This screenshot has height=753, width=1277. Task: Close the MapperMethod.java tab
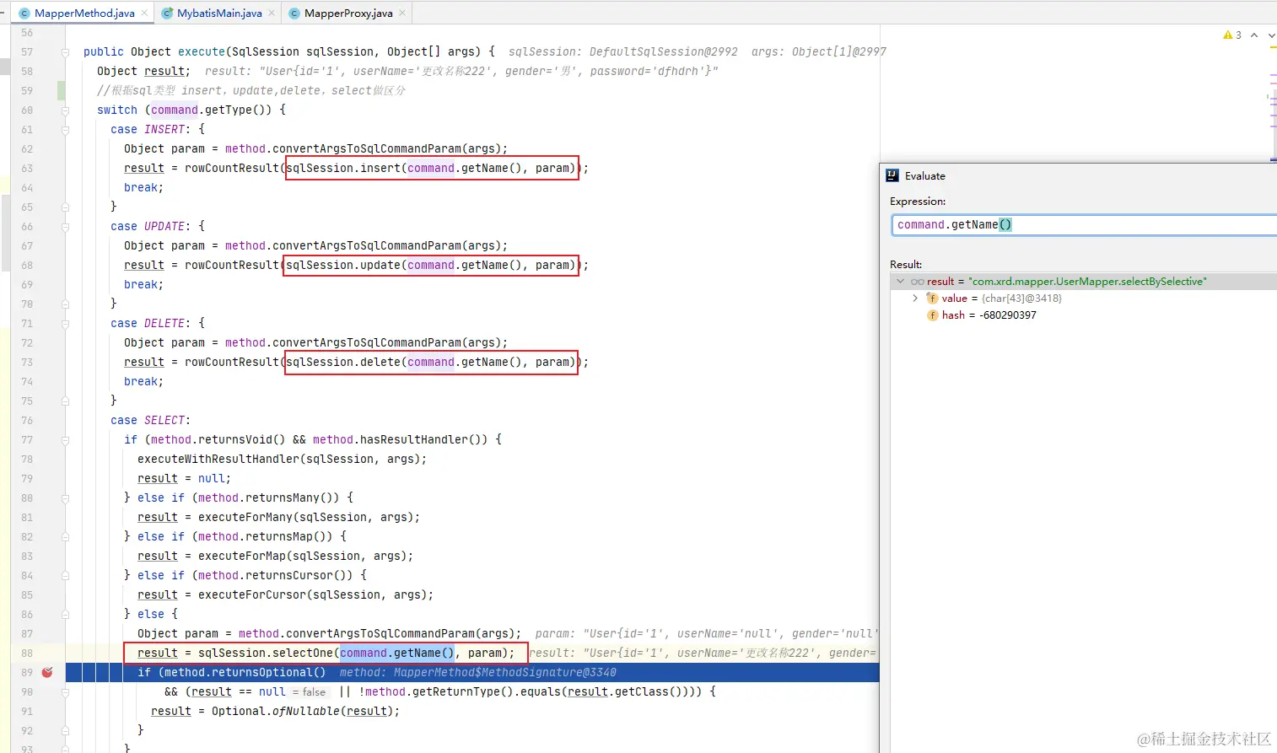[x=144, y=13]
